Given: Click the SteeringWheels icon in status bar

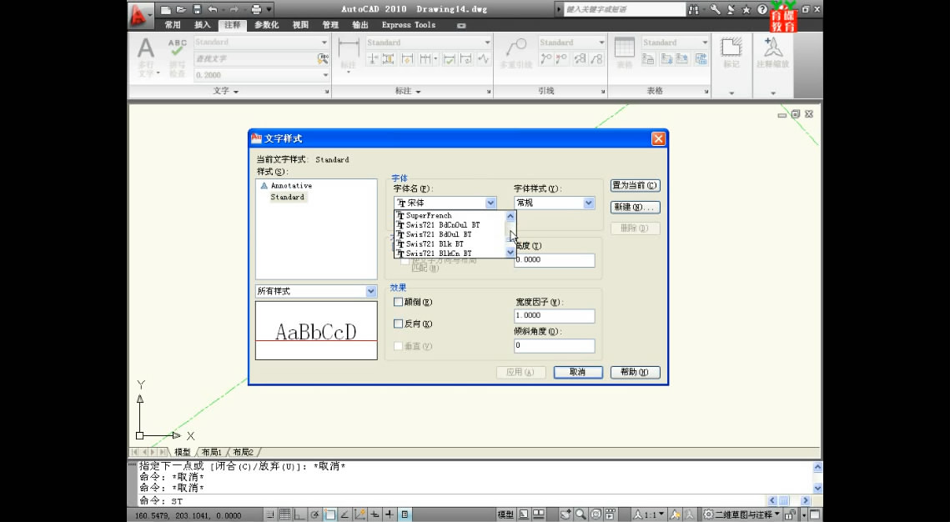Looking at the screenshot, I should [x=596, y=514].
